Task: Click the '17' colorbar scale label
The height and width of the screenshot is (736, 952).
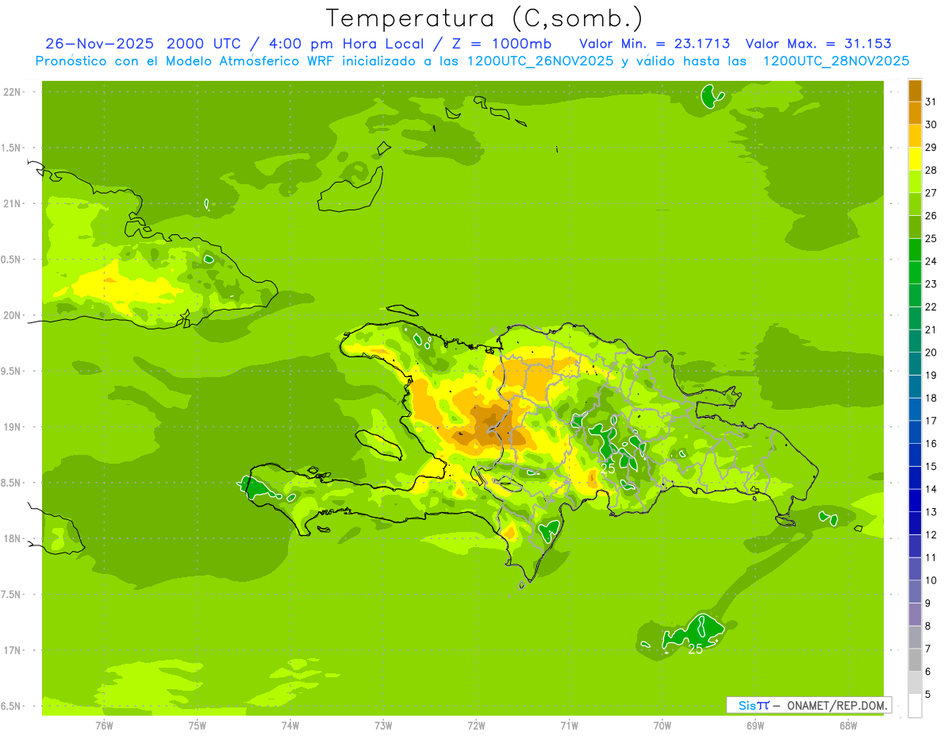Action: (x=931, y=421)
